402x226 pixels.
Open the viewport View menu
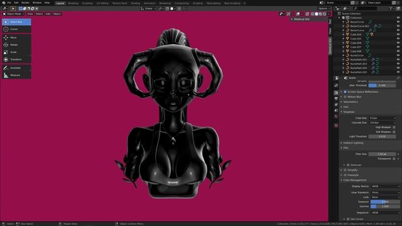(x=30, y=14)
